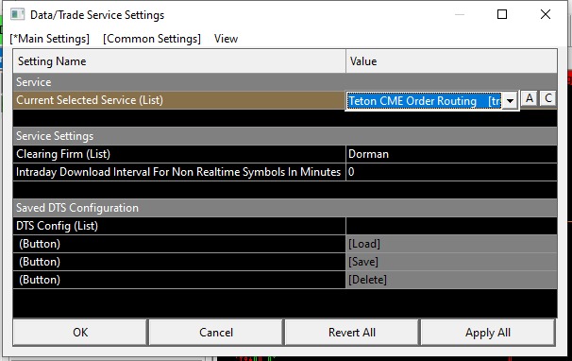The width and height of the screenshot is (572, 361).
Task: Open the DTS Config list value cell
Action: (x=451, y=226)
